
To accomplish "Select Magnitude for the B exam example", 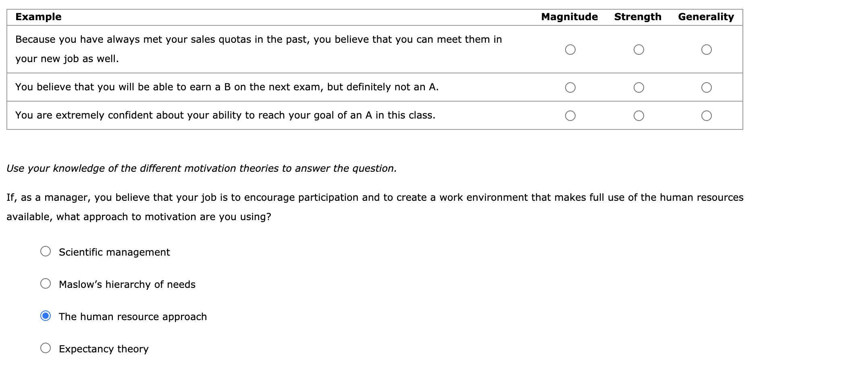I will coord(570,87).
